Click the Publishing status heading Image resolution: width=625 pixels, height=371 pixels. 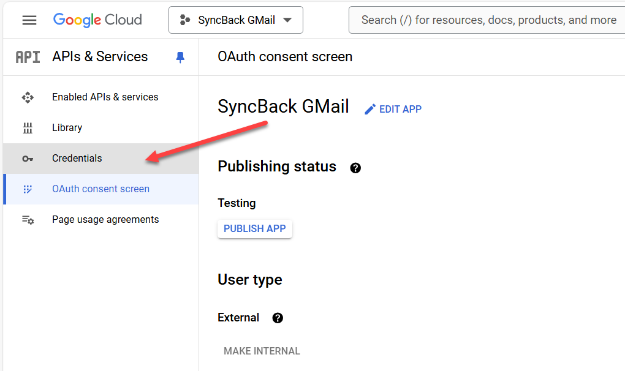coord(277,167)
